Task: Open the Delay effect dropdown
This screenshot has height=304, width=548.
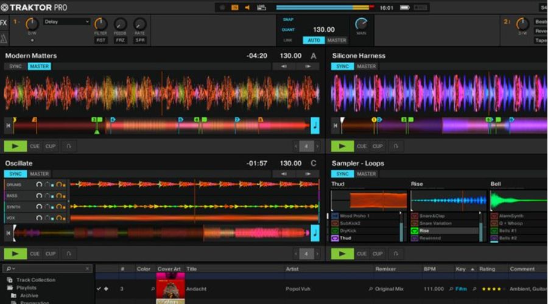Action: pyautogui.click(x=67, y=22)
